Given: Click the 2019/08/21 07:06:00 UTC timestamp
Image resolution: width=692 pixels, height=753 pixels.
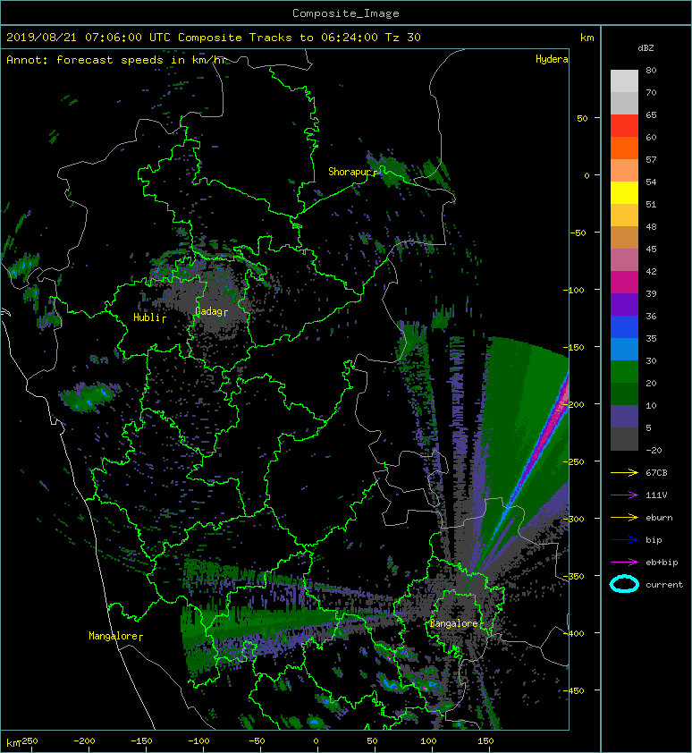Looking at the screenshot, I should coord(89,38).
